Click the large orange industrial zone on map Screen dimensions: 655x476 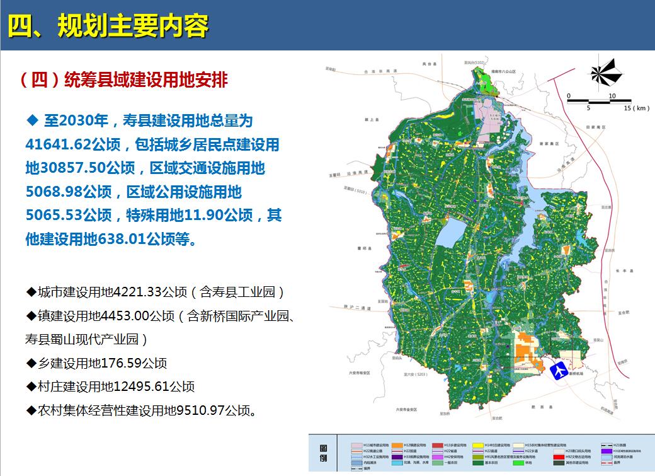click(x=527, y=347)
